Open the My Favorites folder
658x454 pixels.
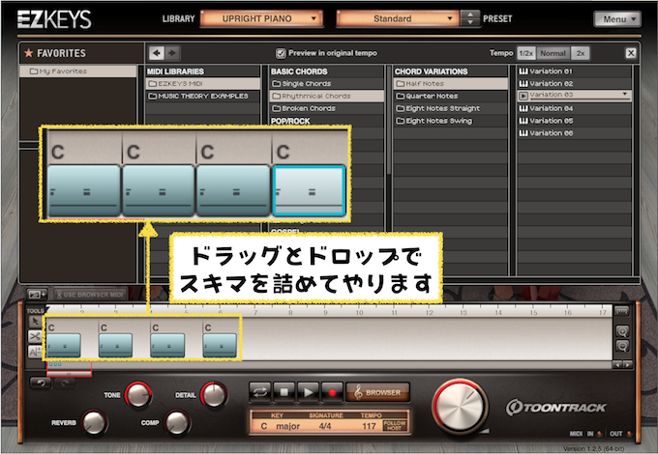point(78,71)
